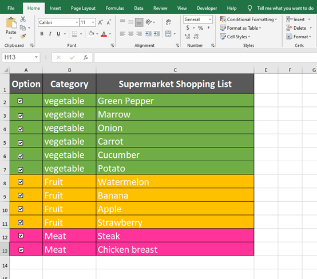Apply Underline formatting

[58, 34]
